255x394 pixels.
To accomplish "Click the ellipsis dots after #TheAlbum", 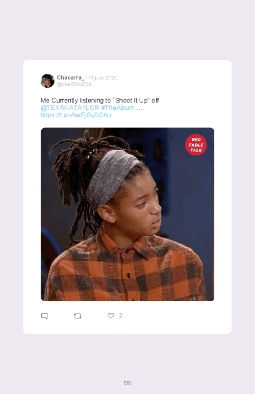I will 140,108.
